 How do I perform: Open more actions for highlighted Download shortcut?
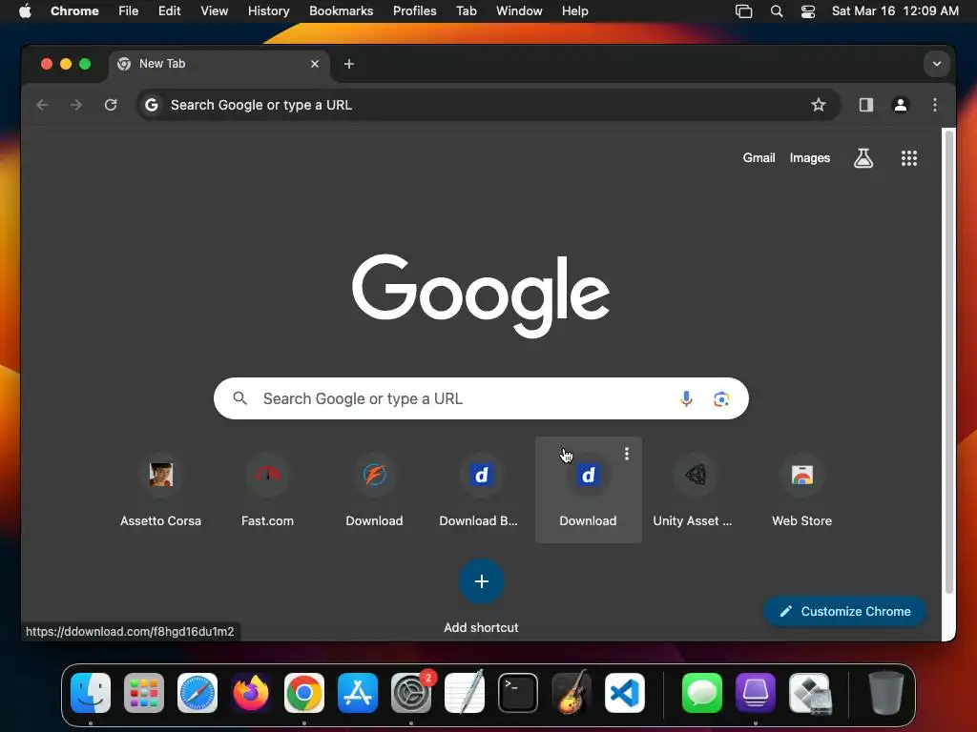coord(627,455)
